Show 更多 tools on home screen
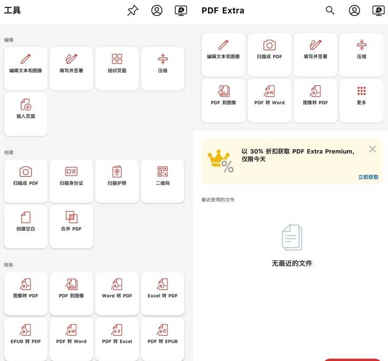388x361 pixels. (x=362, y=101)
